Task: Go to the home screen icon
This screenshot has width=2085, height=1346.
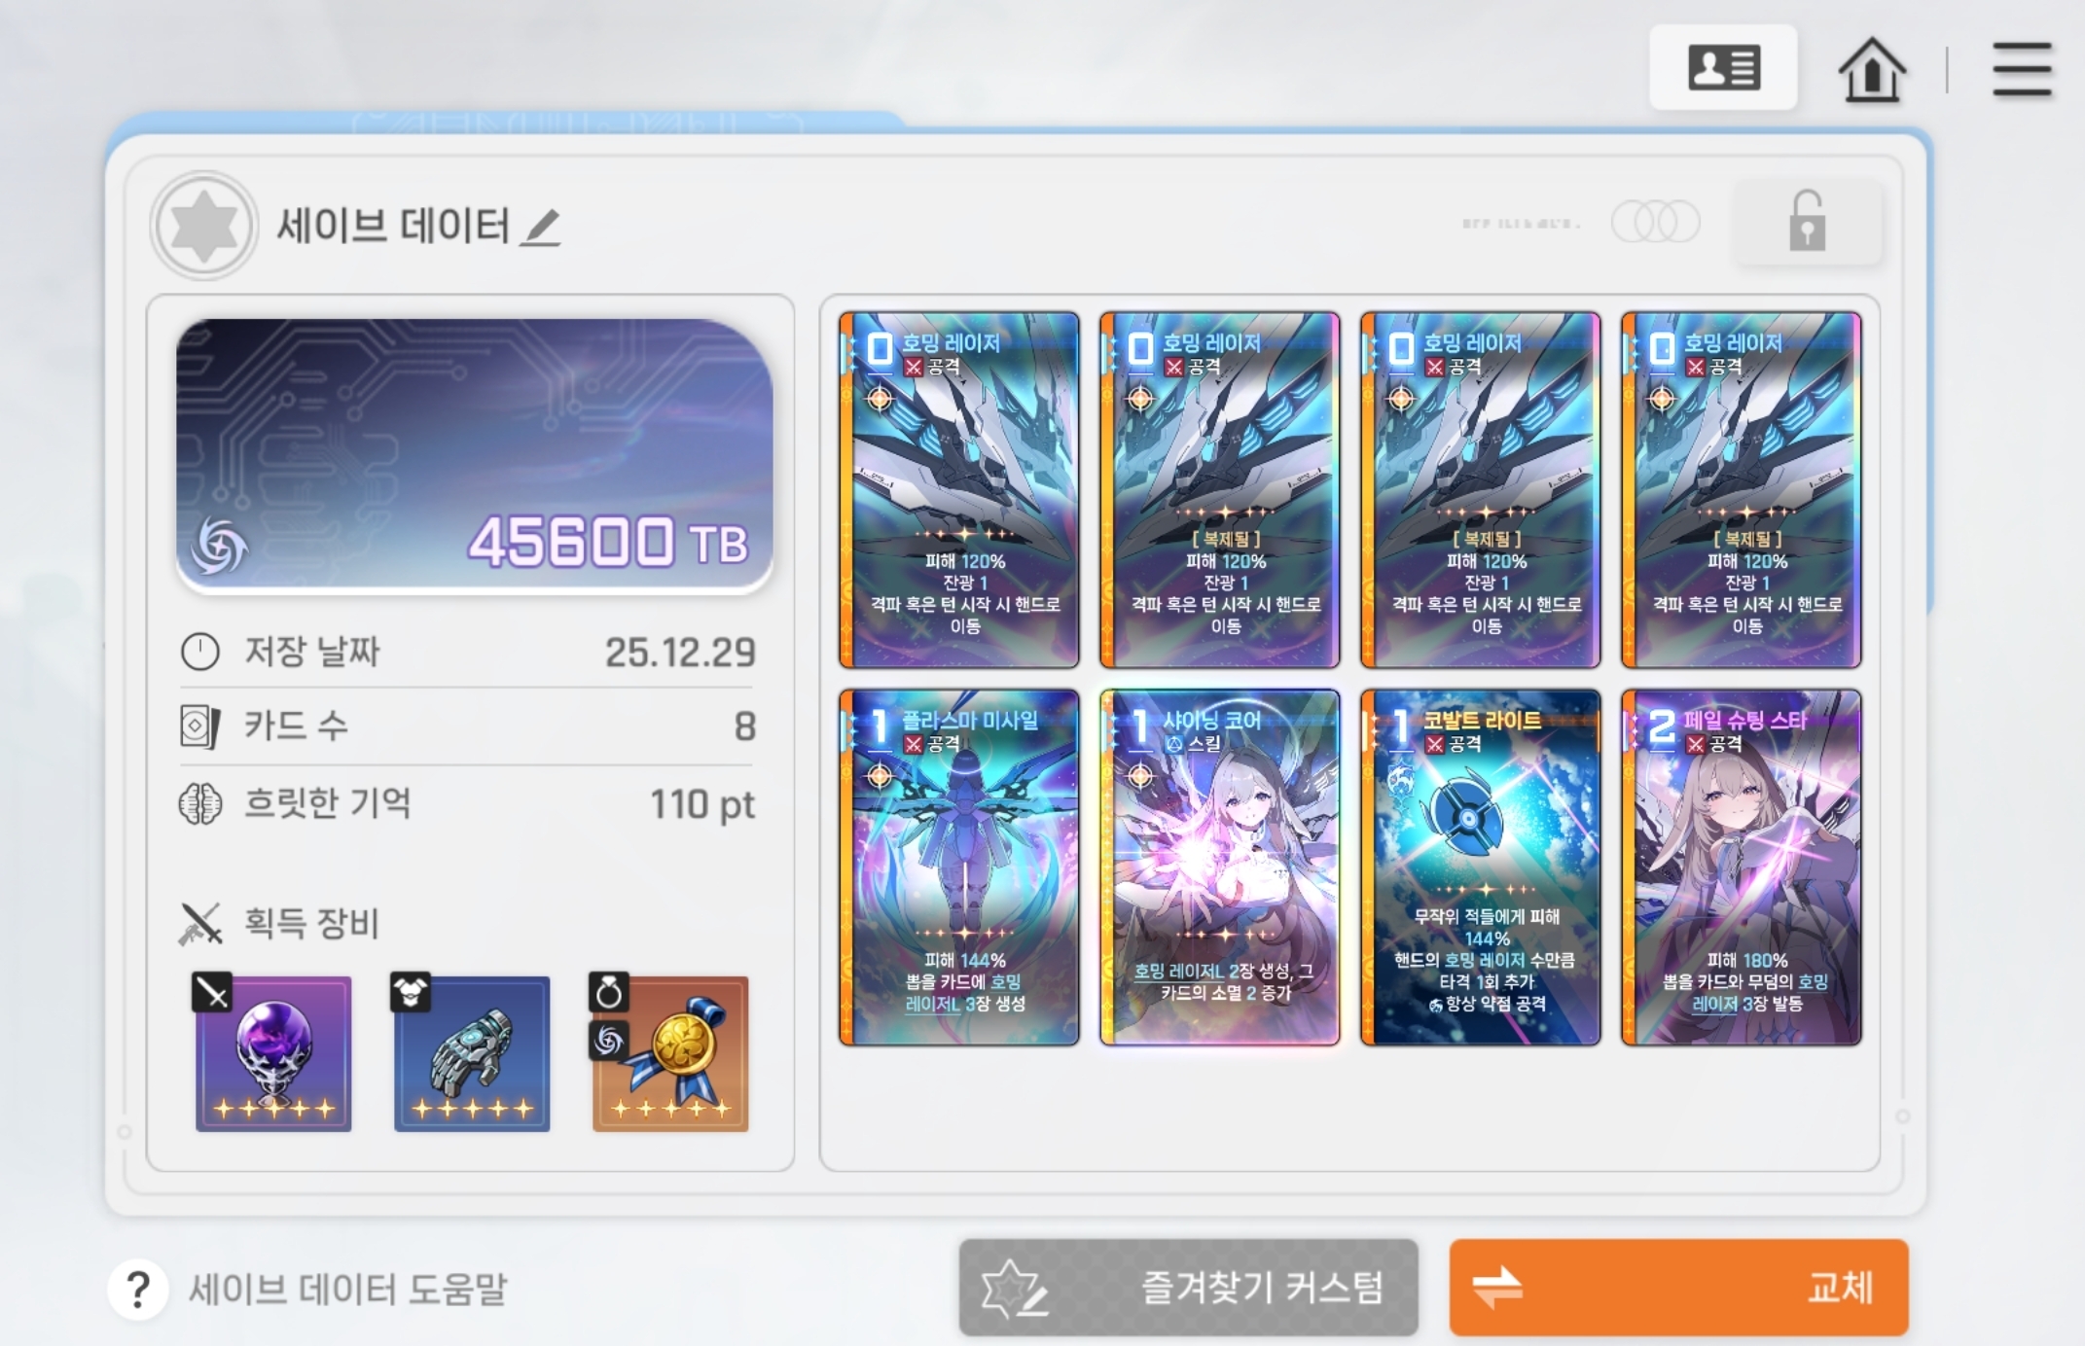Action: (1872, 69)
